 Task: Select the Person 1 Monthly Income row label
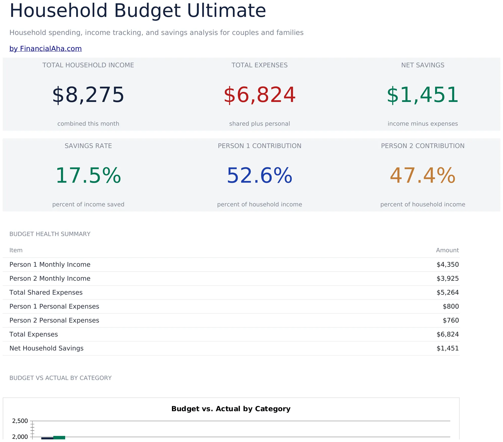click(50, 264)
